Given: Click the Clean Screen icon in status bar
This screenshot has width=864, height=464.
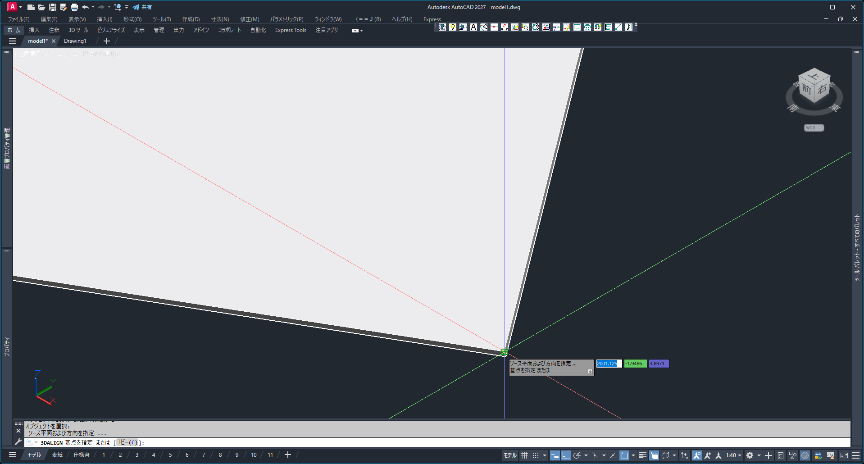Looking at the screenshot, I should 844,455.
